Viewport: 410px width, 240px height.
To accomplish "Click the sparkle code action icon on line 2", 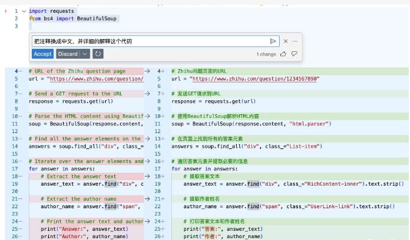I will [31, 18].
